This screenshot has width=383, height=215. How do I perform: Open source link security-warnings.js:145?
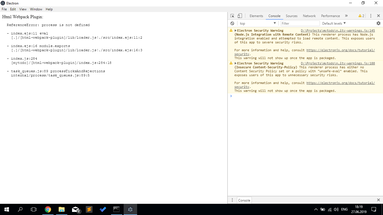(338, 31)
